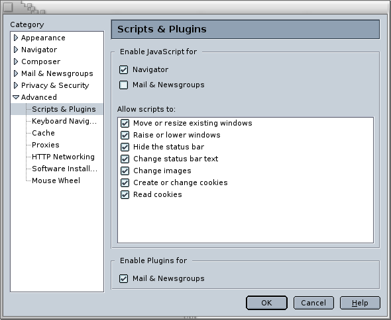The height and width of the screenshot is (320, 391).
Task: Open Help for this panel
Action: tap(360, 303)
